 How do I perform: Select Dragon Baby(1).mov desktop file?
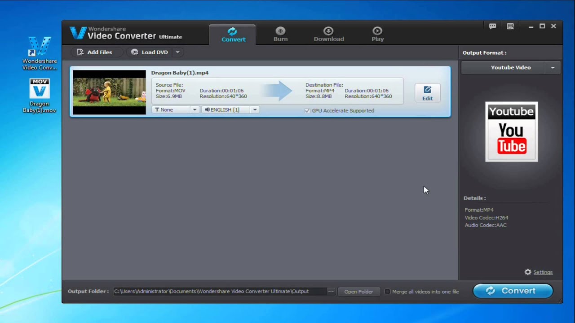click(40, 96)
